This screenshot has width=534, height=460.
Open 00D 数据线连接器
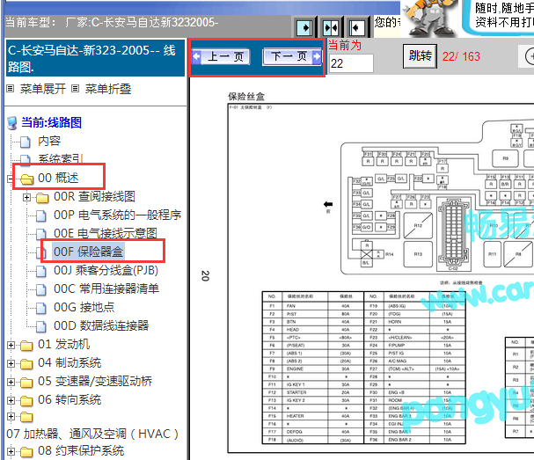[x=101, y=325]
